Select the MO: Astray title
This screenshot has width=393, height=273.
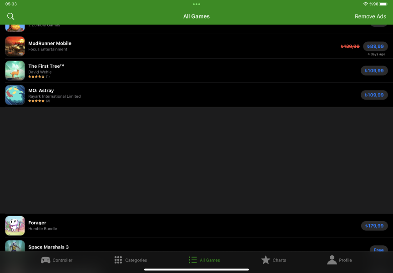(x=41, y=91)
